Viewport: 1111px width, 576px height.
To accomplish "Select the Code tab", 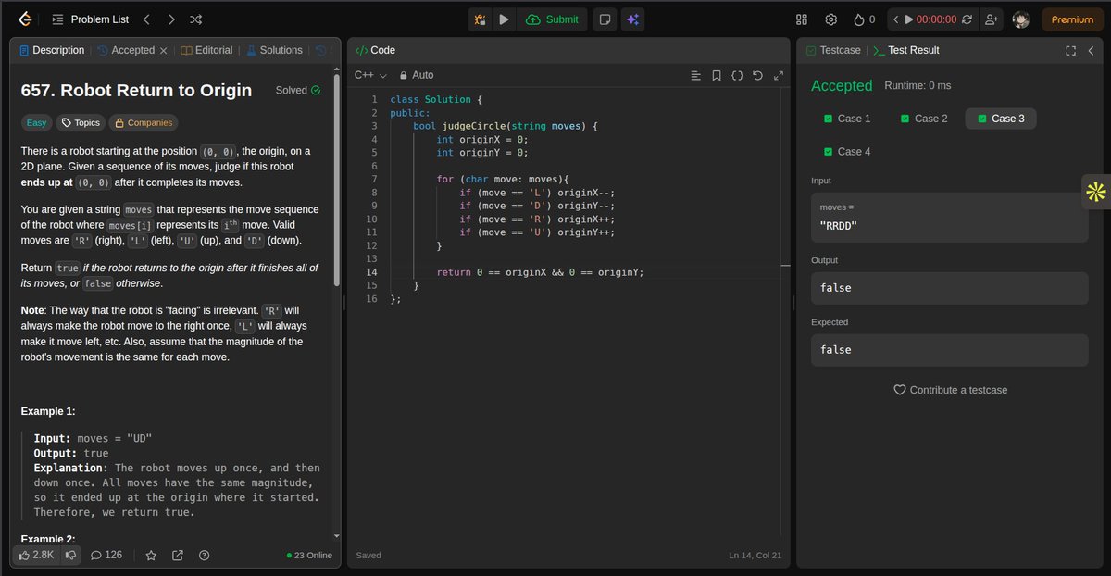I will [375, 50].
